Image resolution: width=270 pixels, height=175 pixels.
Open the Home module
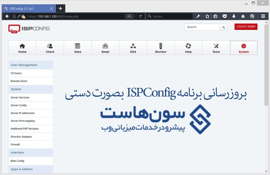(22, 48)
